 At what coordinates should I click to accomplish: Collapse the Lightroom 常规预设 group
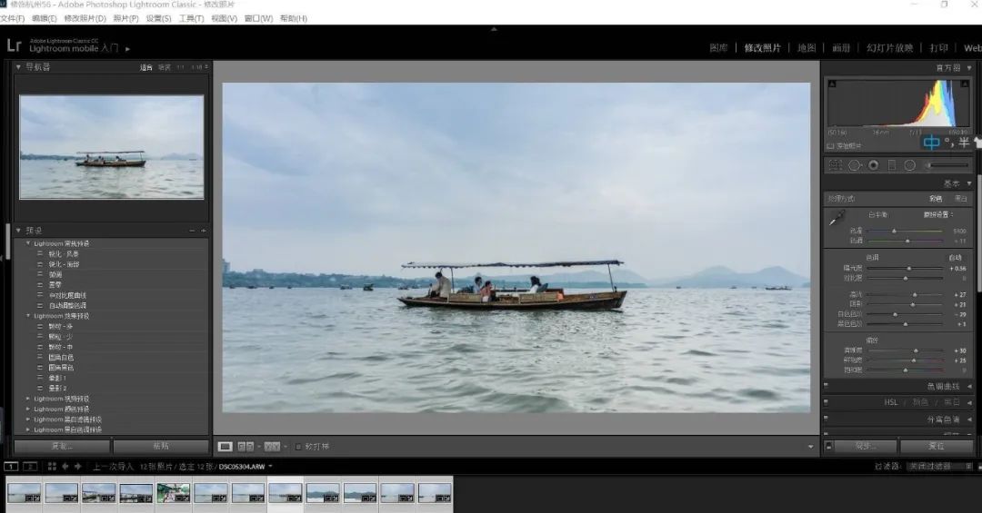click(x=28, y=243)
